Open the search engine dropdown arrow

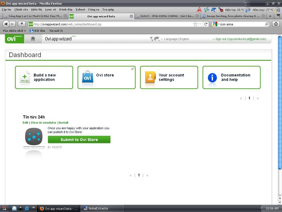pyautogui.click(x=219, y=24)
